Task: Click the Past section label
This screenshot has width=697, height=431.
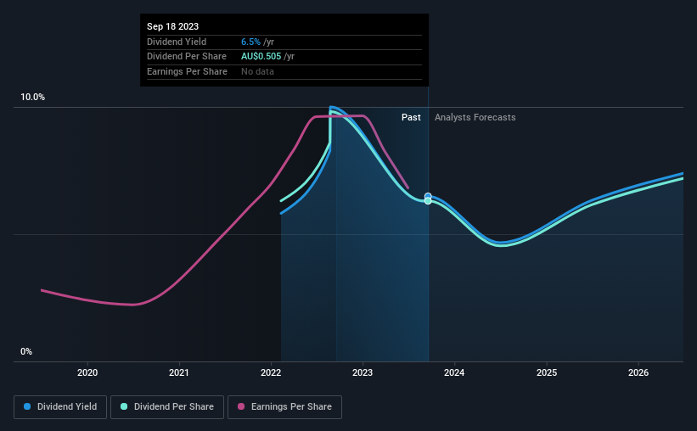Action: (x=411, y=117)
